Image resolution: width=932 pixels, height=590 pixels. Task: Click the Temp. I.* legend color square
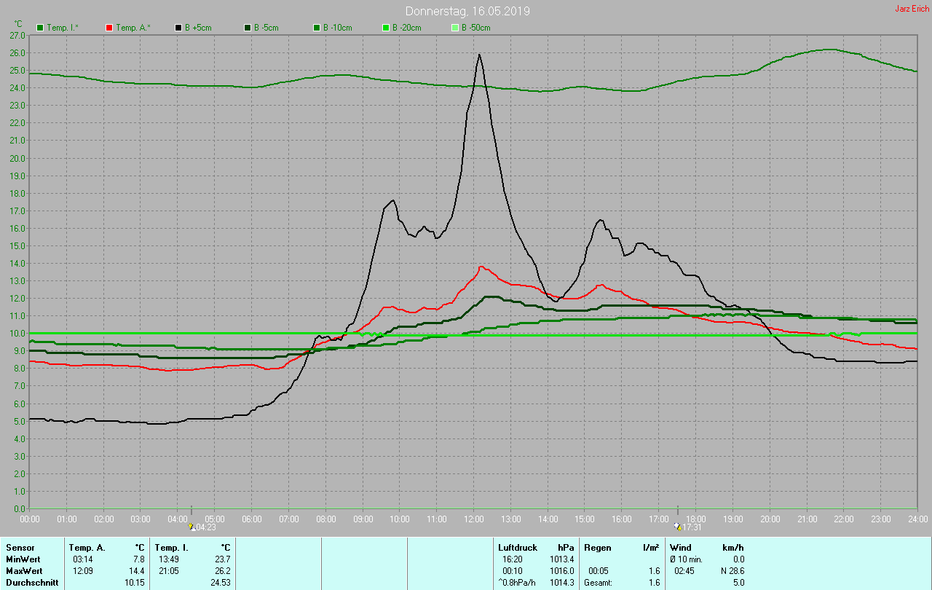click(40, 28)
